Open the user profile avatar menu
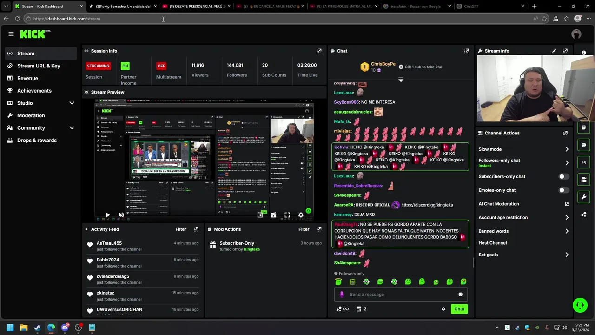595x335 pixels. 576,34
